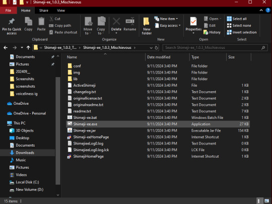Switch to large icons view in status bar
This screenshot has height=204, width=272.
pos(266,201)
